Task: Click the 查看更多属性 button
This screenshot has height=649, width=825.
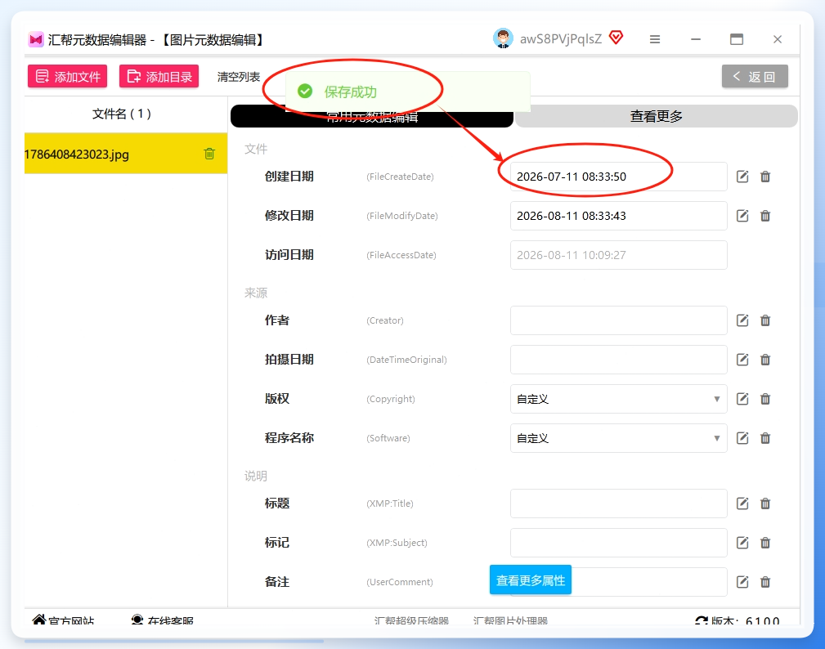Action: [531, 580]
